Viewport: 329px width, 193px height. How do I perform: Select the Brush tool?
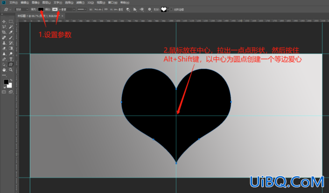(x=11, y=38)
